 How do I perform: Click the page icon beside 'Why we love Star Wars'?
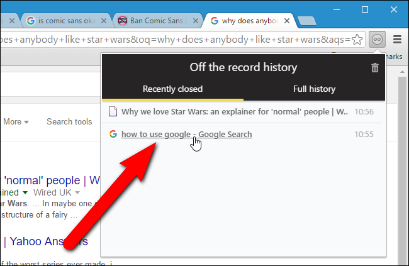pyautogui.click(x=113, y=111)
